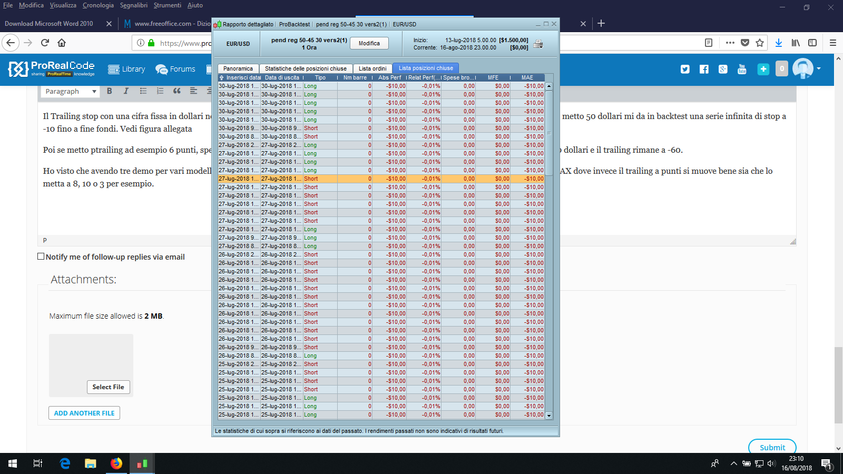Switch to the Lista ordini tab

373,68
